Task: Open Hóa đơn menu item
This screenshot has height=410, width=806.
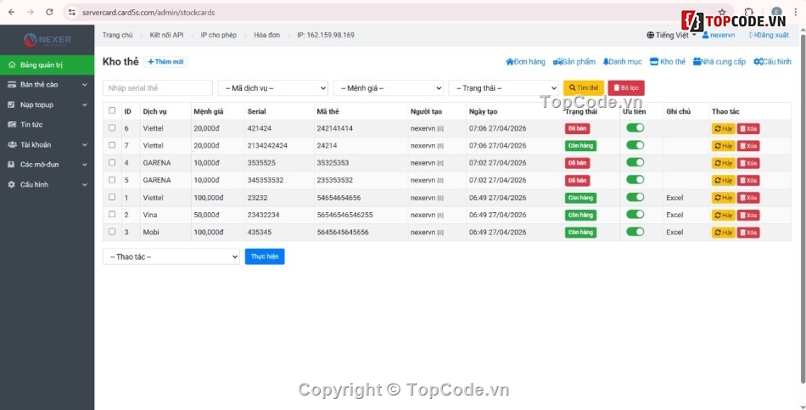Action: 266,35
